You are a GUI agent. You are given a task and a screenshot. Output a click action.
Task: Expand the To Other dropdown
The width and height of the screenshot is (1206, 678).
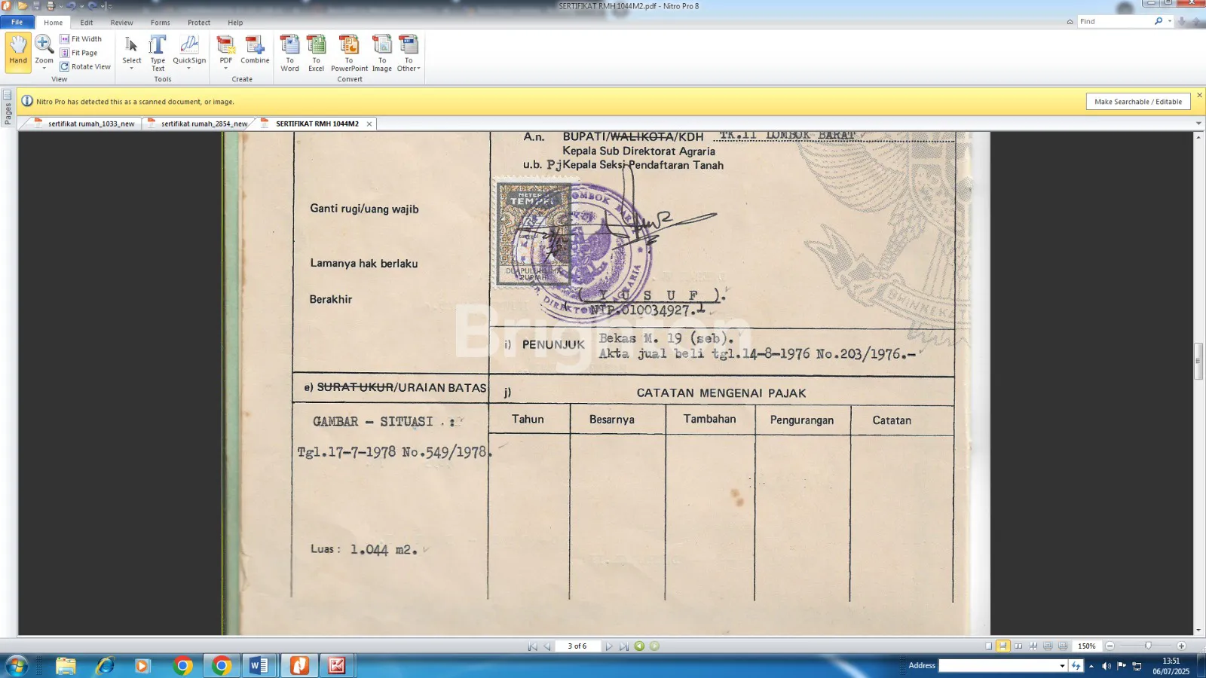click(x=409, y=69)
